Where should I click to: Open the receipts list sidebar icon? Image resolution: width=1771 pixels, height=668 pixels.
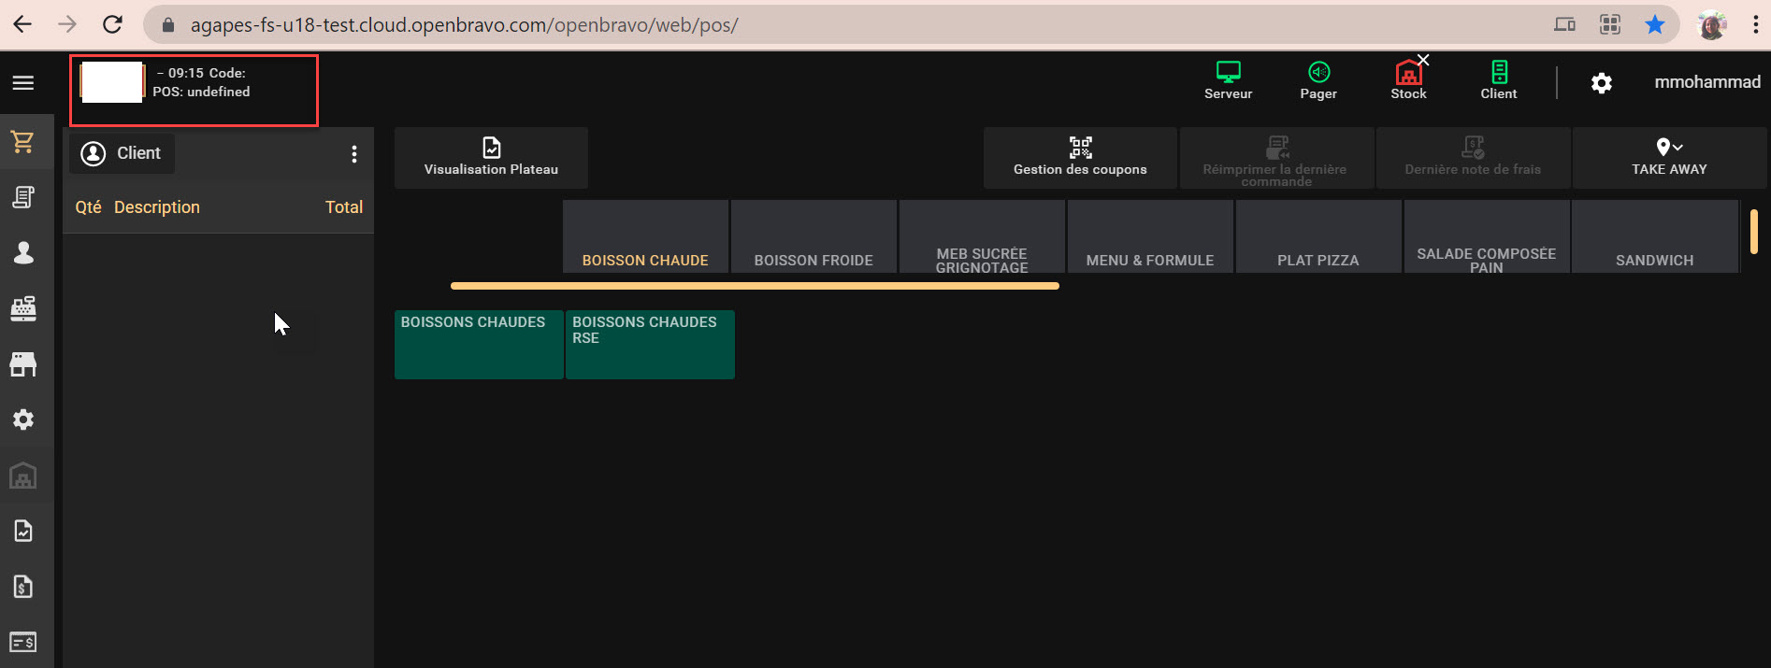tap(23, 197)
